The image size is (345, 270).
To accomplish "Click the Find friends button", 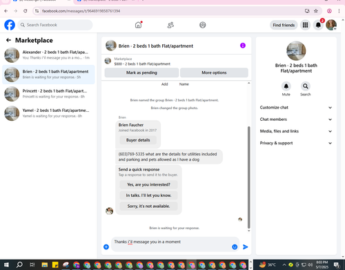I will click(284, 25).
